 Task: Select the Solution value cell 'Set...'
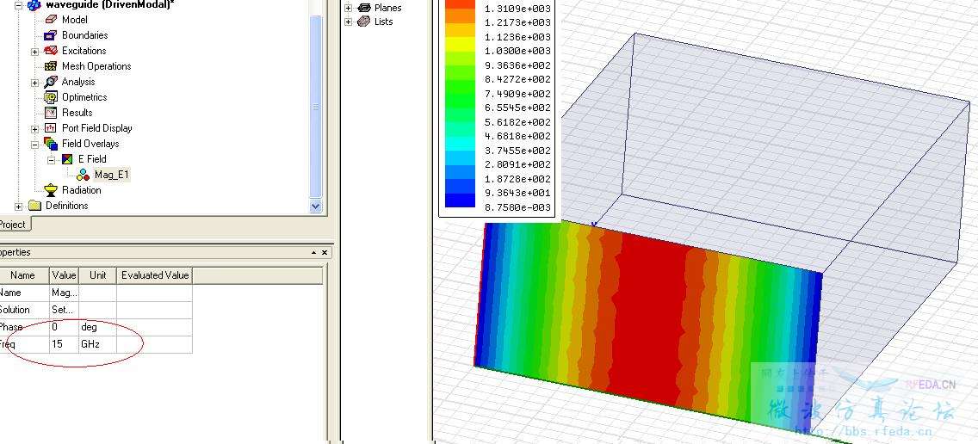(x=65, y=310)
